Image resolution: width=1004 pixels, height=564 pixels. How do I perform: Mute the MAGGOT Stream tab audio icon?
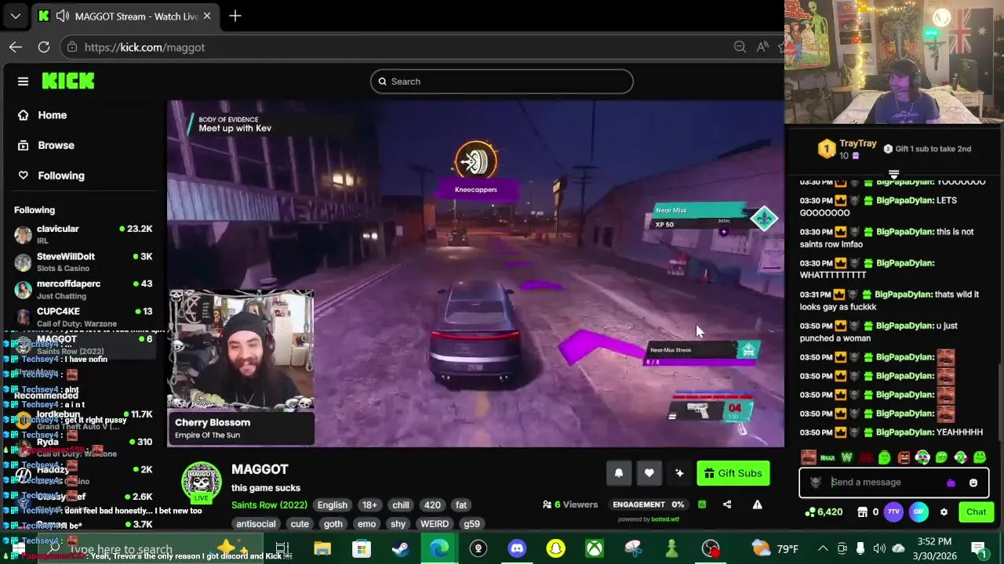[63, 16]
